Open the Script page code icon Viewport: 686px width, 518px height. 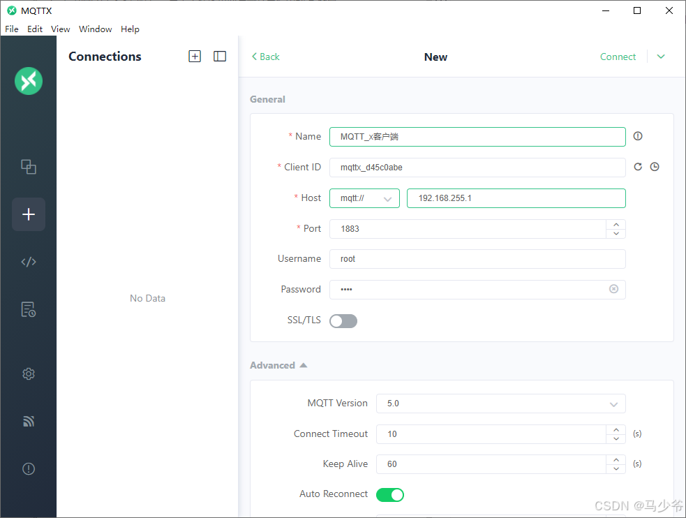(29, 262)
